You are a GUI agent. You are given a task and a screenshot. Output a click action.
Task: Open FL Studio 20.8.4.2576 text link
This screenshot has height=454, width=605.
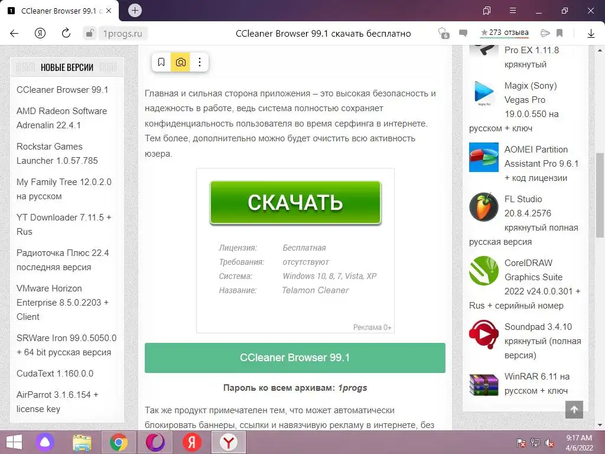pyautogui.click(x=524, y=220)
